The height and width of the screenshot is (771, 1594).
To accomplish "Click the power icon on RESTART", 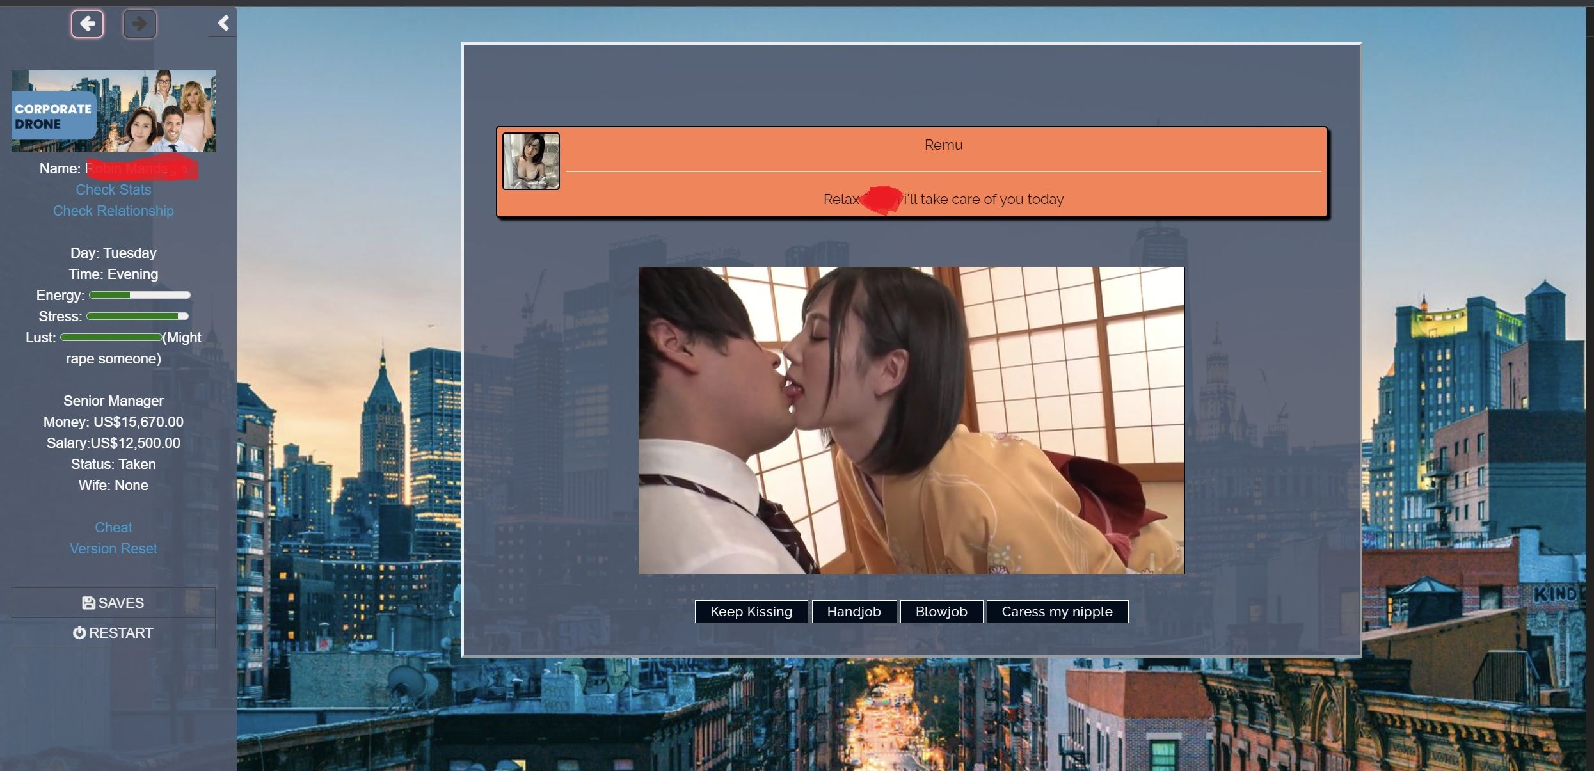I will (x=79, y=633).
